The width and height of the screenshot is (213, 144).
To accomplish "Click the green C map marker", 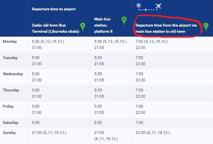I will click(x=206, y=26).
